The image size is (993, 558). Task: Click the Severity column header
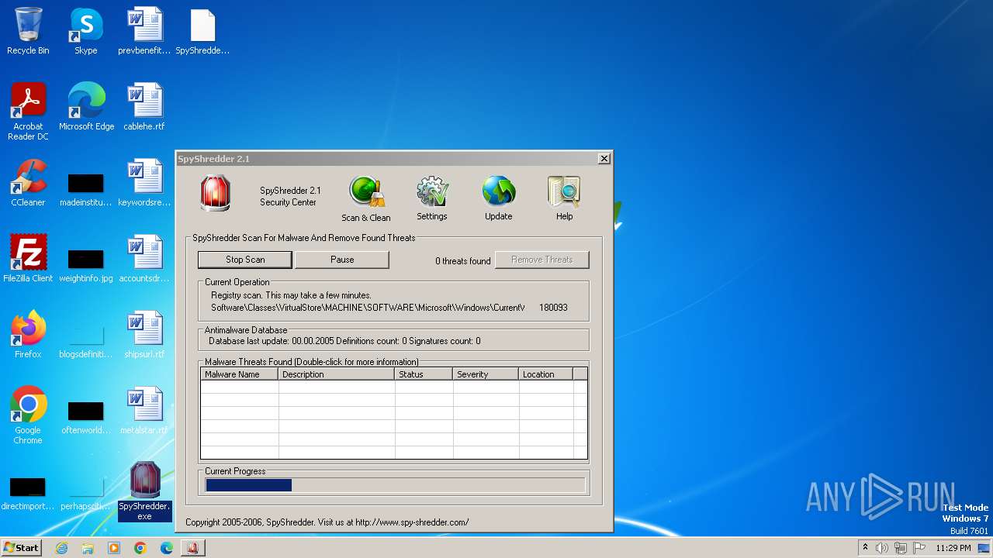486,374
